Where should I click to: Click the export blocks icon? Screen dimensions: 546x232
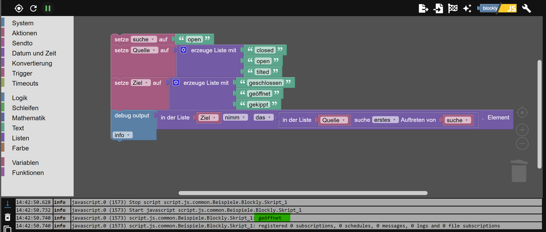click(x=423, y=8)
